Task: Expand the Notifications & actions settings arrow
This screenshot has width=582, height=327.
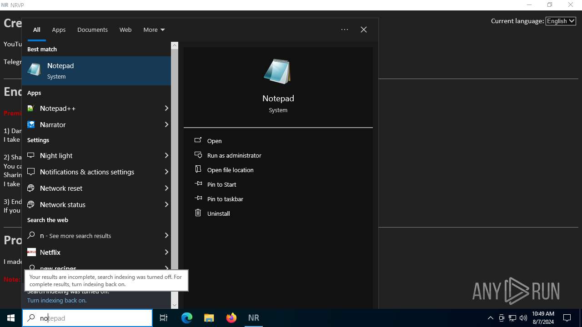Action: click(166, 172)
